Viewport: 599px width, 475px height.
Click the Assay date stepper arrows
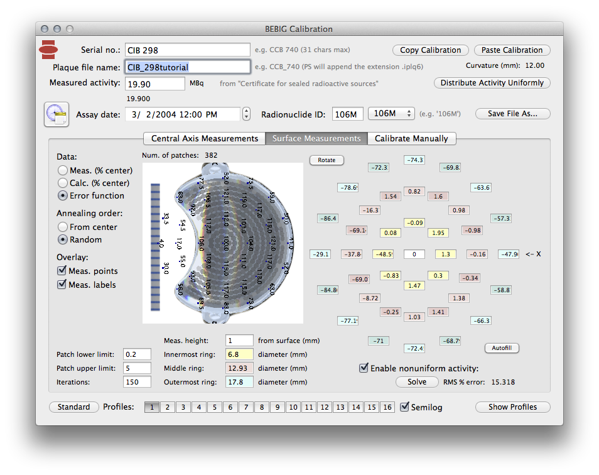pos(247,114)
